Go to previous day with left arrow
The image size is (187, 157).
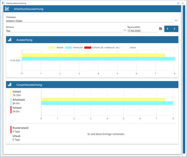(167, 29)
